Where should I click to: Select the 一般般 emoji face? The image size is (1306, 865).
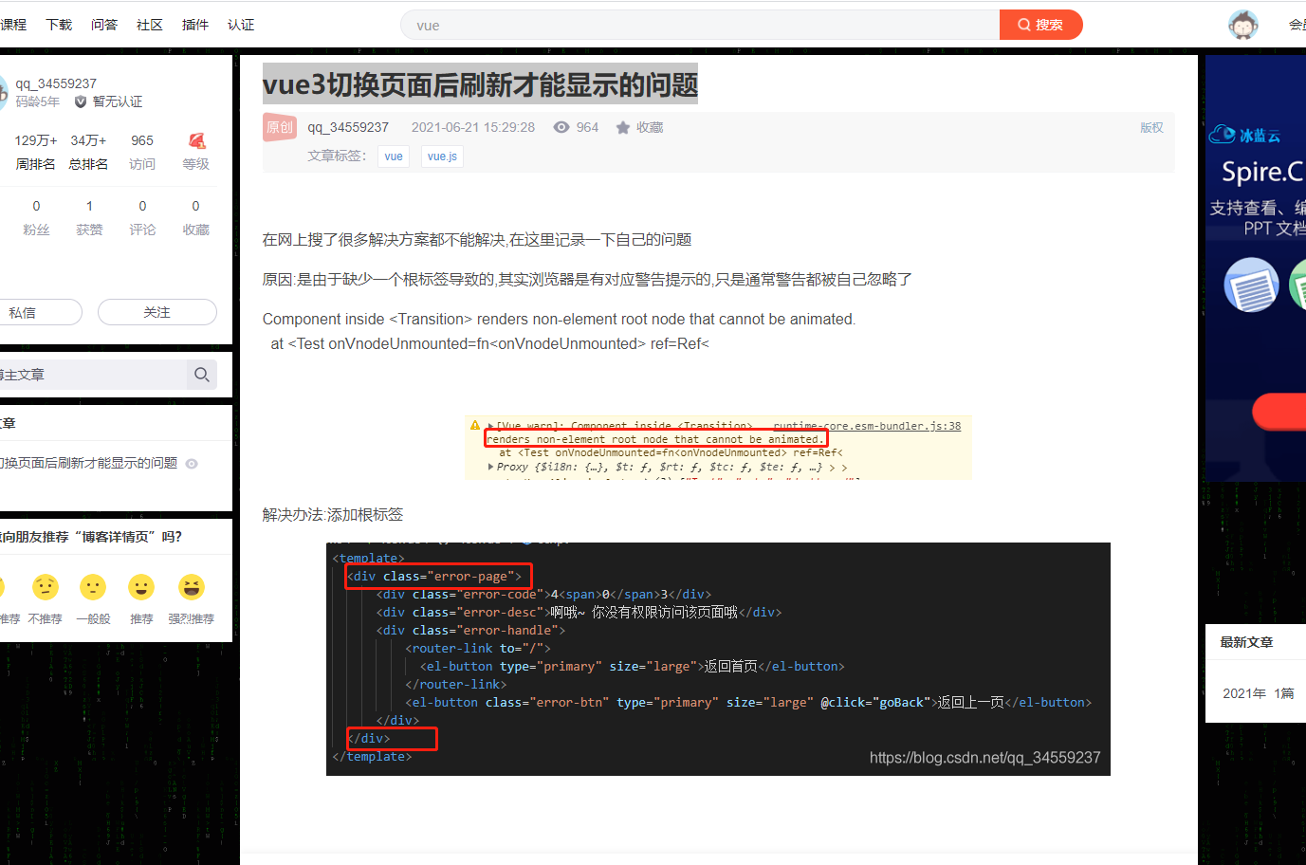(93, 587)
